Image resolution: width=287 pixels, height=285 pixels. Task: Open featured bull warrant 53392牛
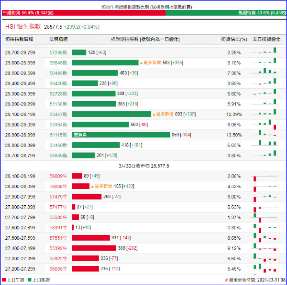(x=58, y=248)
